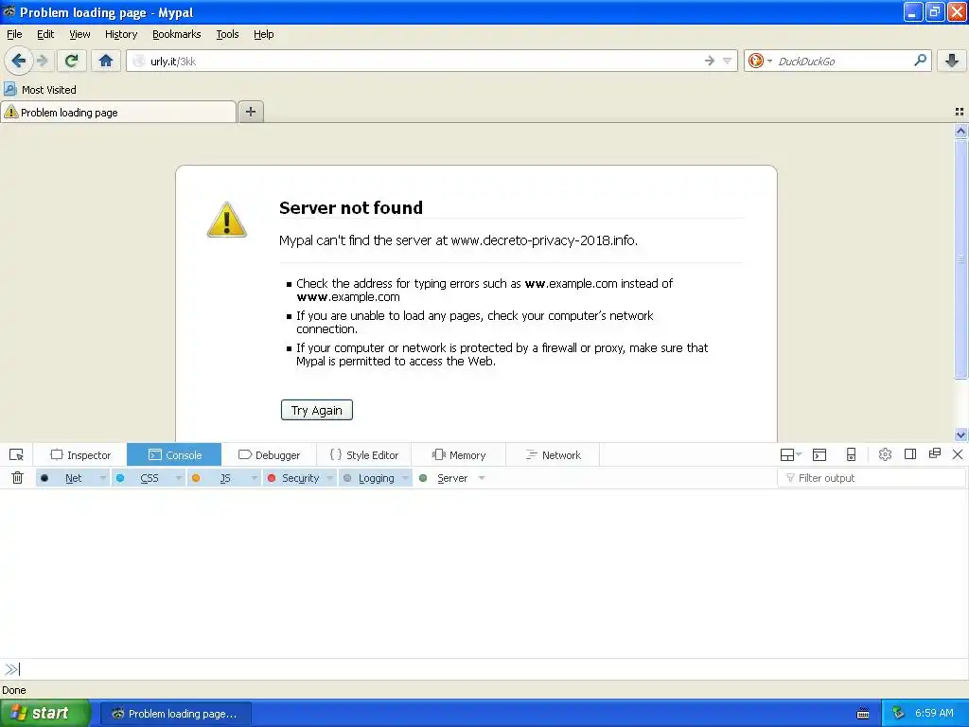
Task: Open devtools settings gear
Action: 885,454
